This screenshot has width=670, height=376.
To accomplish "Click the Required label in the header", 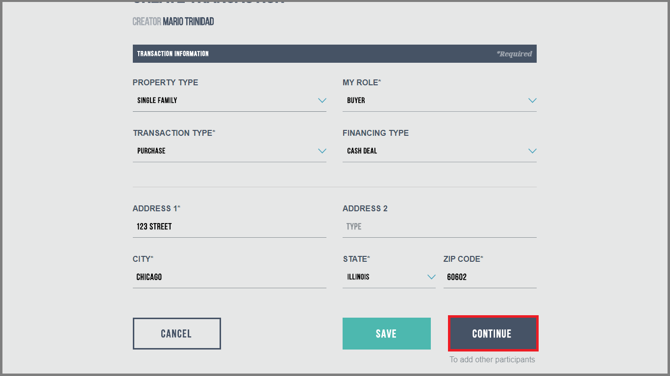I will tap(514, 53).
